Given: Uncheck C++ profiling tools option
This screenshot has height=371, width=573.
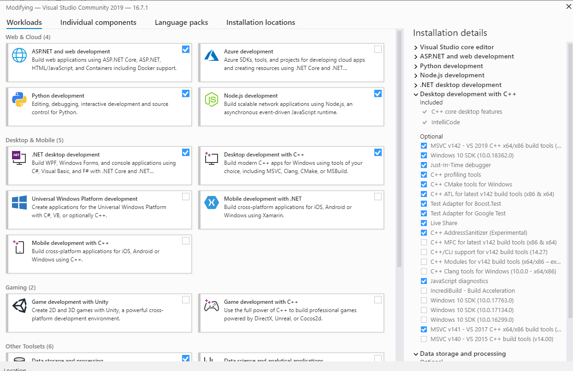Looking at the screenshot, I should coord(424,174).
